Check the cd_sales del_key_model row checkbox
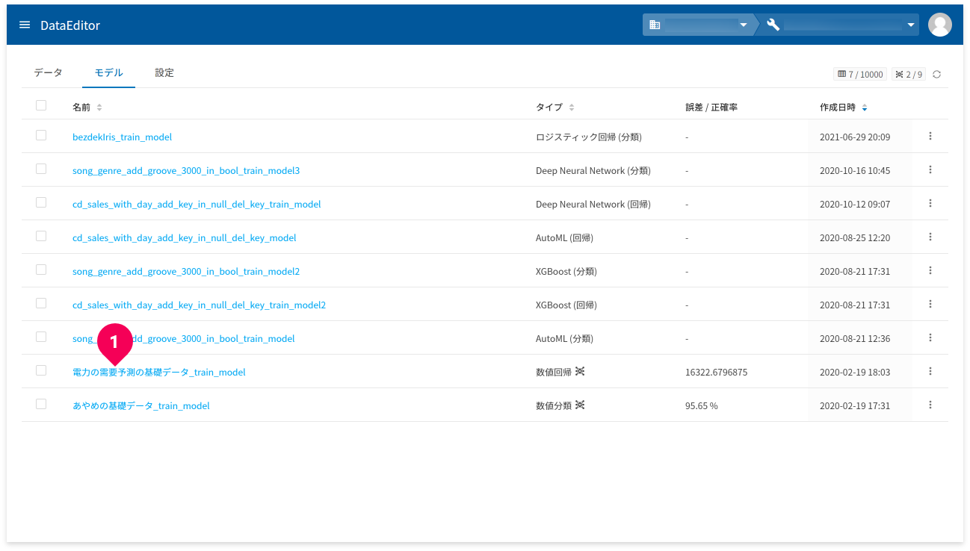This screenshot has height=551, width=970. [41, 236]
